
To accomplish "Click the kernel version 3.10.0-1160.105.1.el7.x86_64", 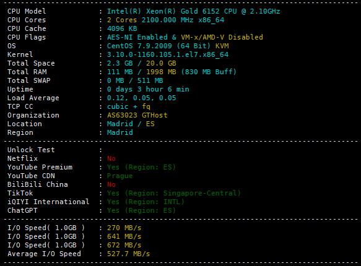I will tap(168, 54).
